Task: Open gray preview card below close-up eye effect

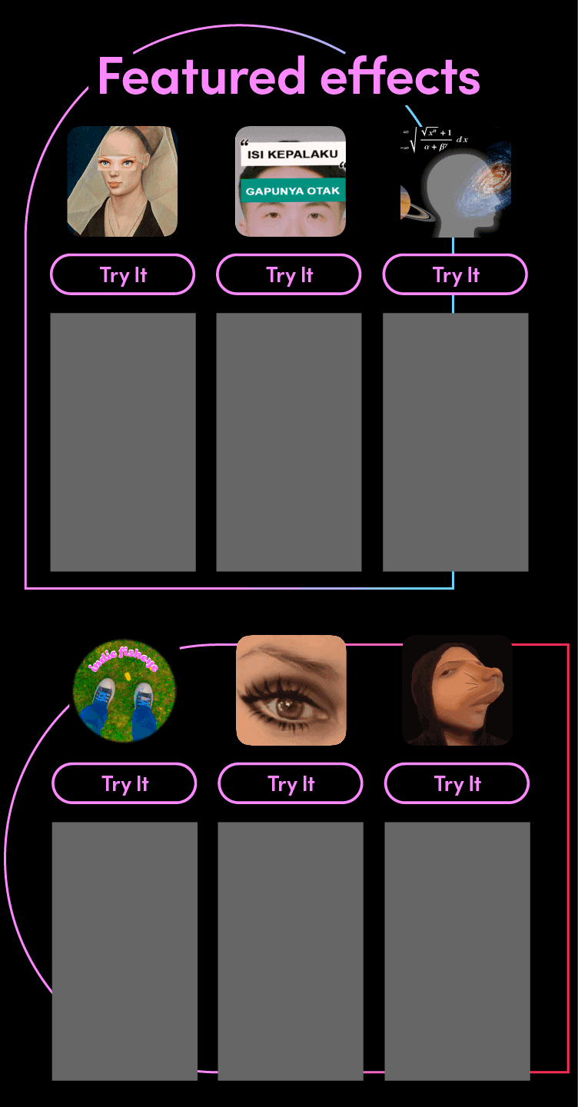Action: click(291, 951)
